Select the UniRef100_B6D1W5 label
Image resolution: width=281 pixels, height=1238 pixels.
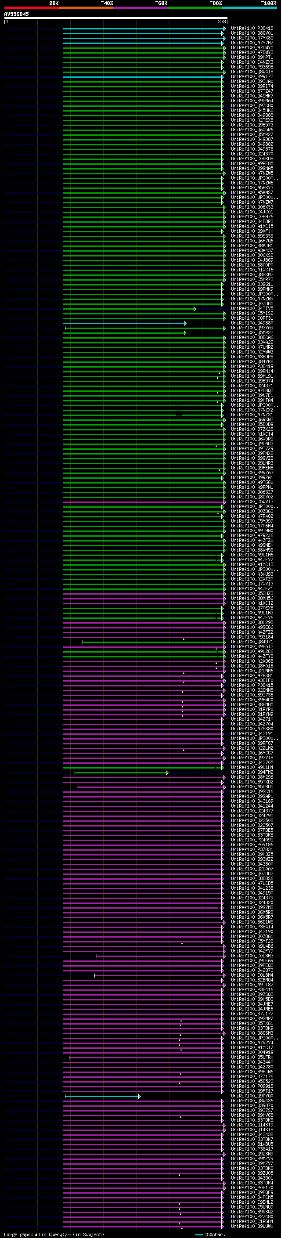click(x=252, y=922)
